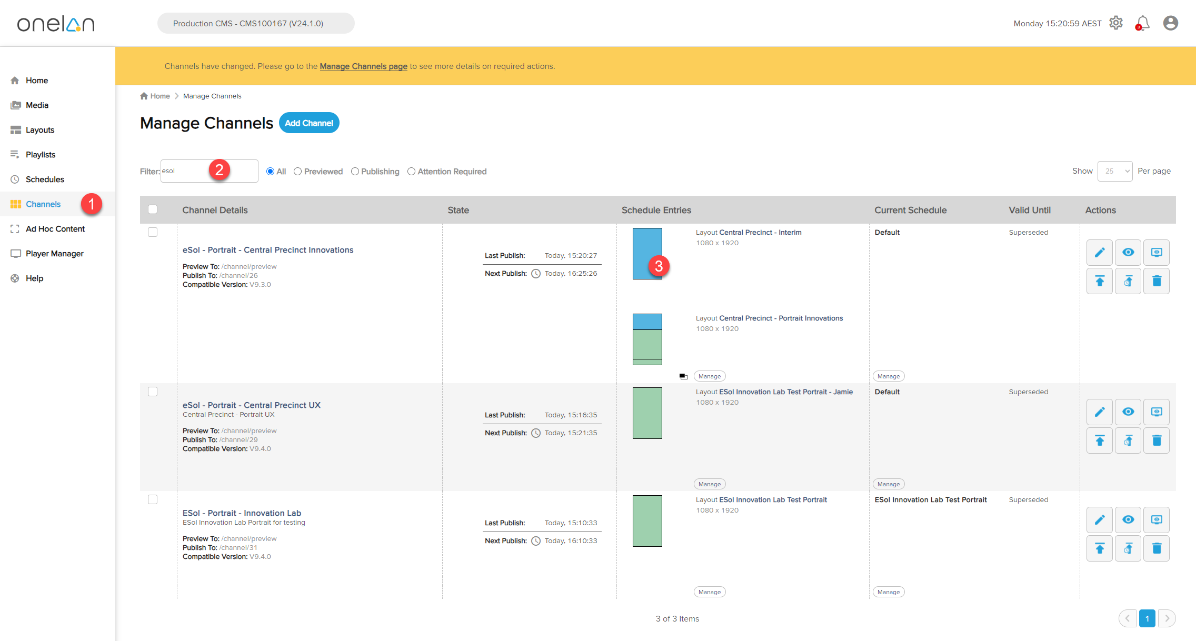Open the notifications bell
Viewport: 1196px width, 641px height.
1142,23
